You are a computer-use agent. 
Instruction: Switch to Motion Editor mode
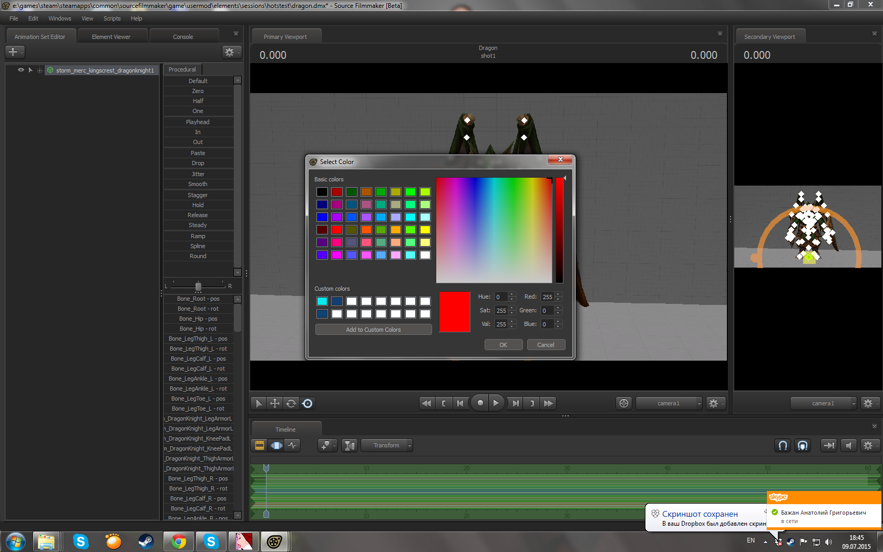click(x=276, y=445)
